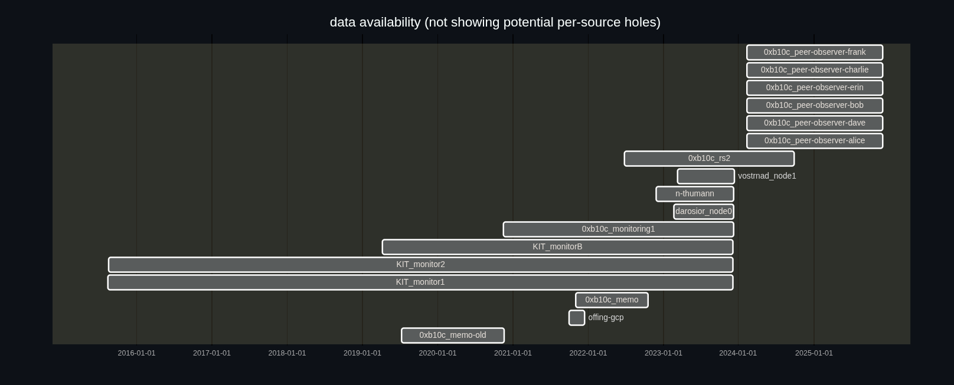The height and width of the screenshot is (385, 954).
Task: Click the data availability chart title
Action: tap(495, 22)
